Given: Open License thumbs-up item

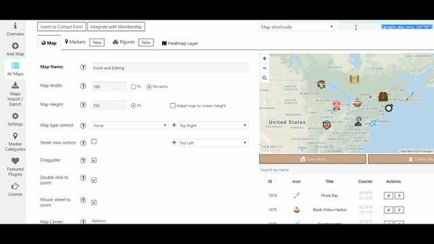Looking at the screenshot, I should (15, 190).
